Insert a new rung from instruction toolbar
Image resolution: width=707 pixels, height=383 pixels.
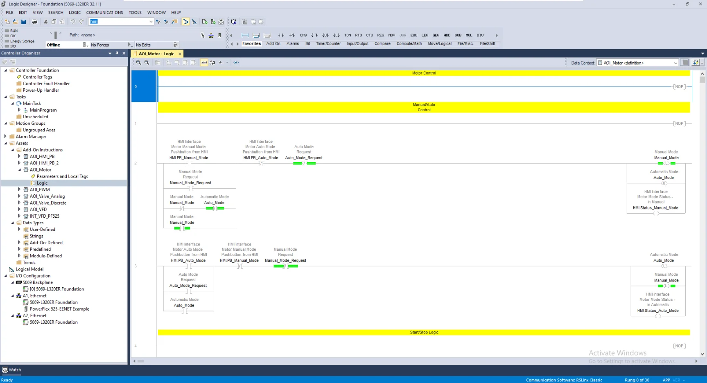tap(245, 35)
